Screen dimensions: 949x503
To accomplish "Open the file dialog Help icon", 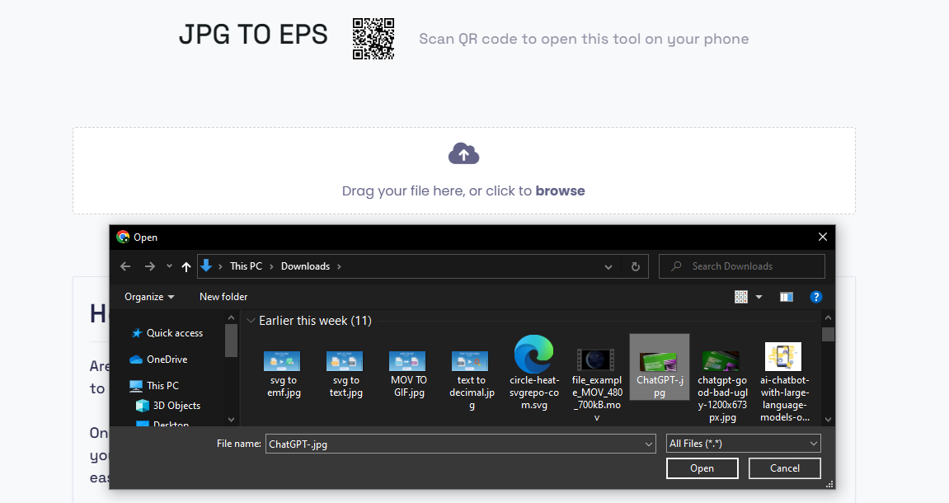I will [815, 297].
